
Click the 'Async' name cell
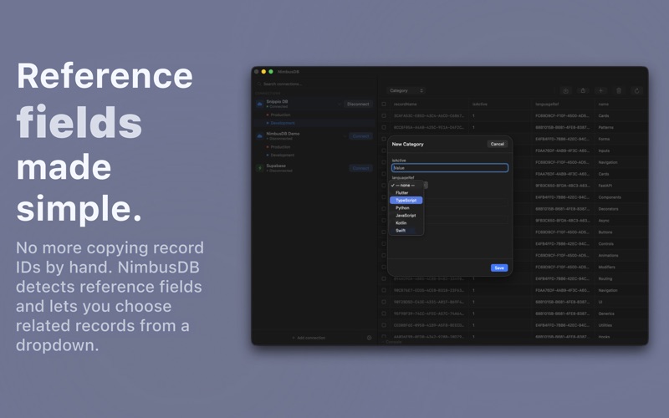coord(604,221)
